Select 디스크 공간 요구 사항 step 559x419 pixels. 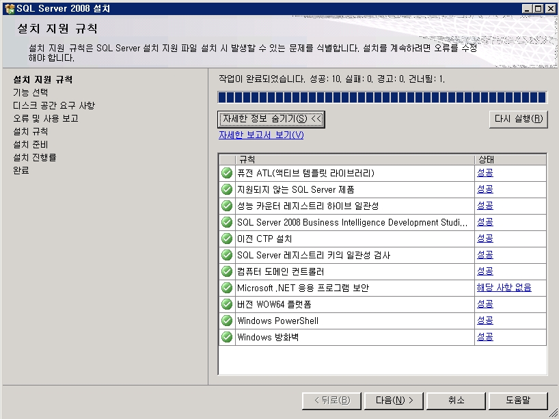click(x=54, y=105)
